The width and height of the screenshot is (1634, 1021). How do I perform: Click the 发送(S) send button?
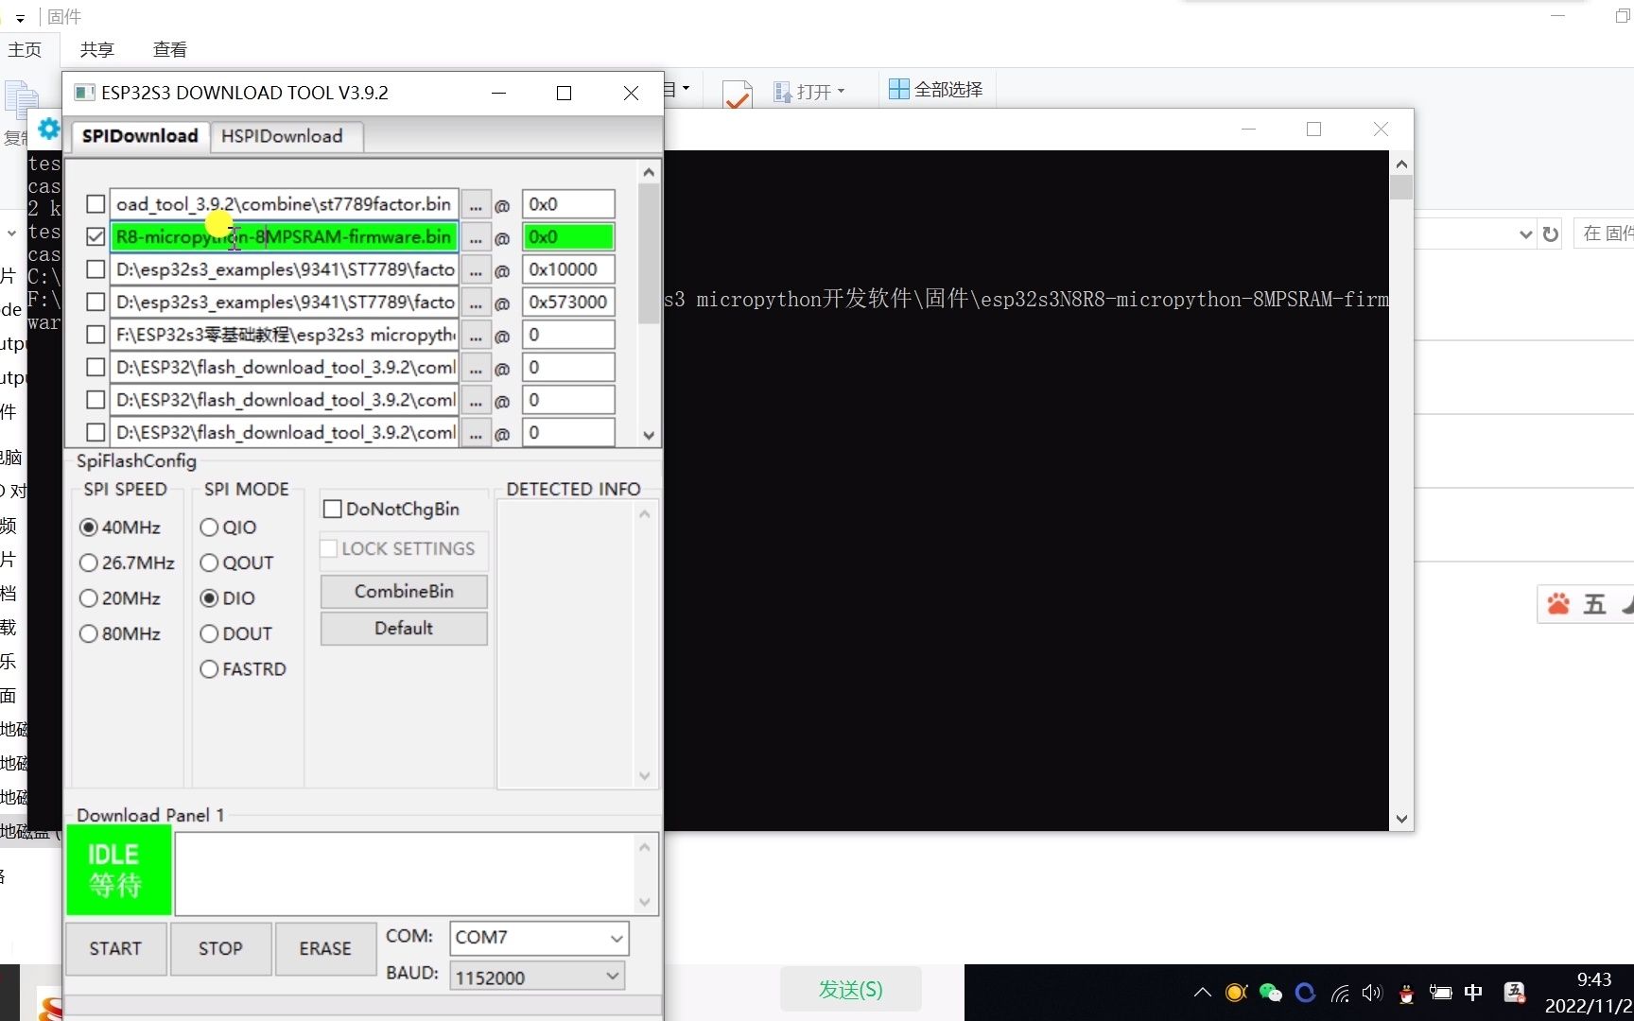coord(850,990)
